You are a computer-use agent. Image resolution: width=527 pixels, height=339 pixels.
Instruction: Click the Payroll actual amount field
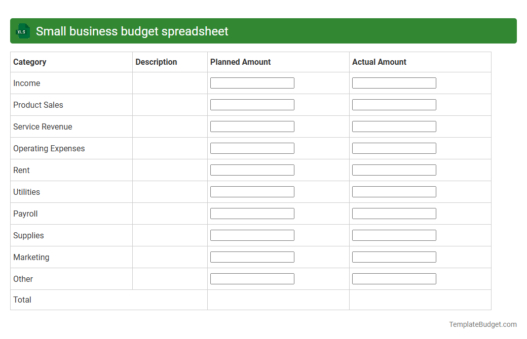(x=394, y=213)
